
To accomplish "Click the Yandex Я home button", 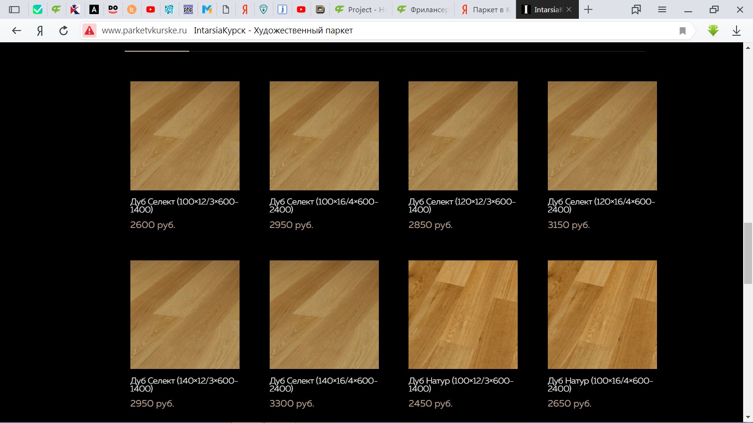I will 40,31.
